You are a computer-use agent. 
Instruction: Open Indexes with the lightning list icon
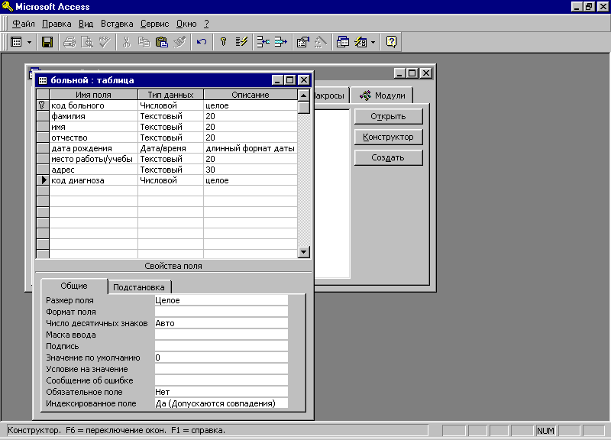pos(241,42)
